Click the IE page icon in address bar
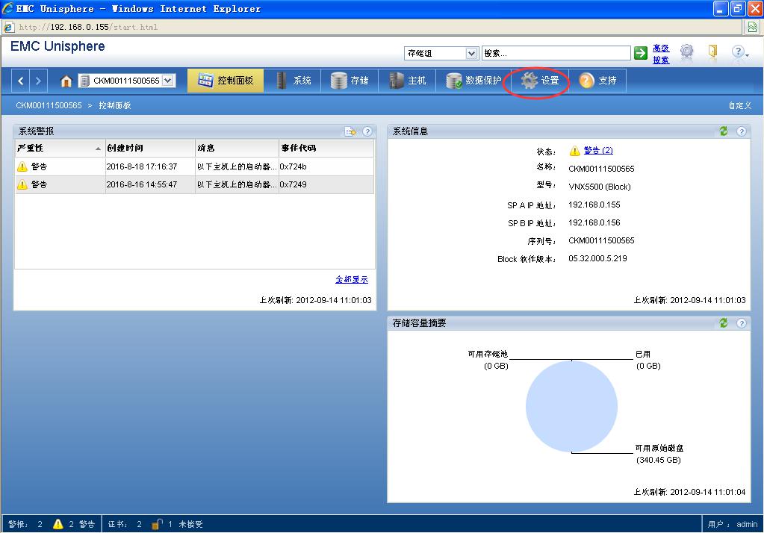764x533 pixels. [9, 28]
